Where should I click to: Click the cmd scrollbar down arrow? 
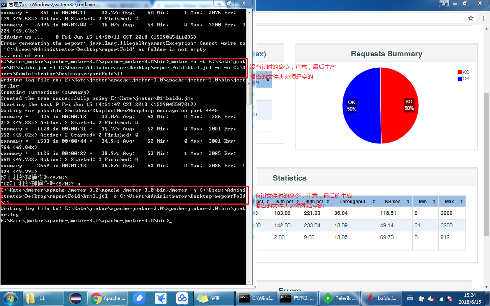pos(249,282)
